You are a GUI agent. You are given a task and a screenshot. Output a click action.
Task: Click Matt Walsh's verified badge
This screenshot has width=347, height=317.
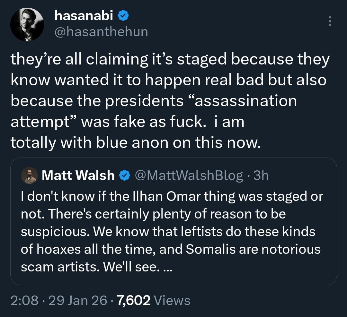(125, 176)
